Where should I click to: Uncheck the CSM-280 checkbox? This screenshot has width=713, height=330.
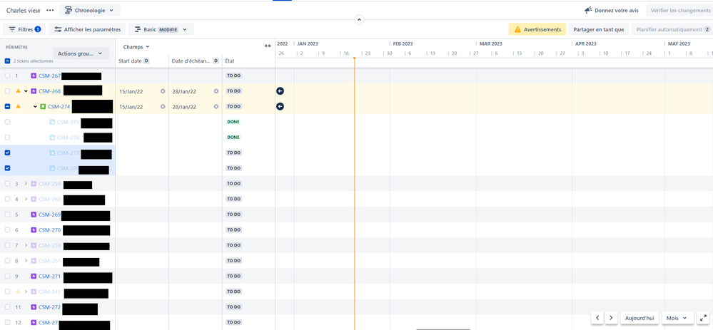(x=7, y=168)
